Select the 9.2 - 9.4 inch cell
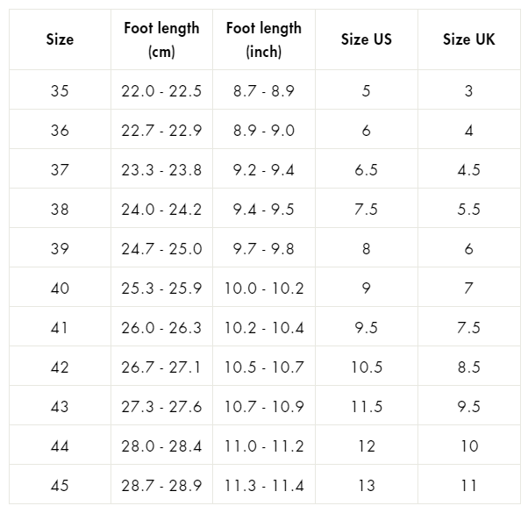528x513 pixels. pyautogui.click(x=263, y=170)
